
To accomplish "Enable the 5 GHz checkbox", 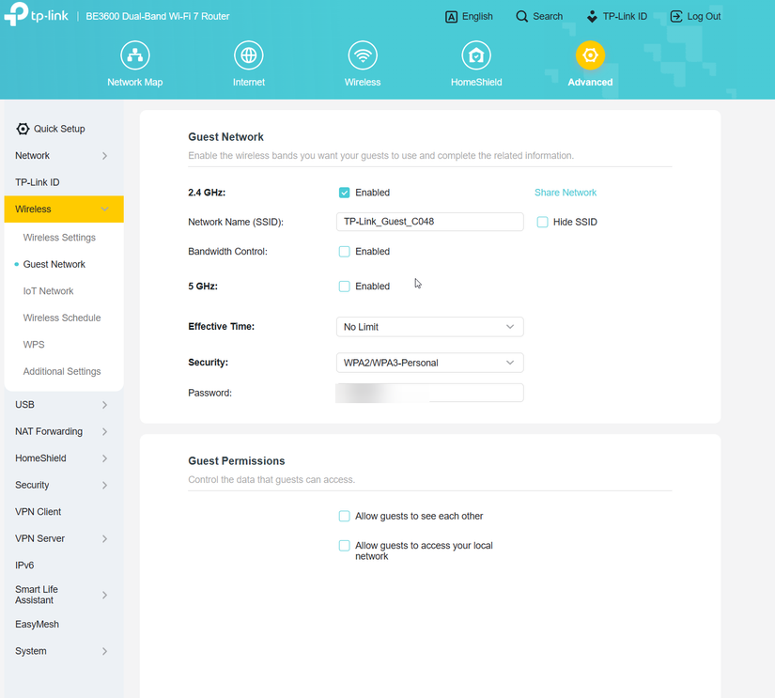I will pos(345,287).
